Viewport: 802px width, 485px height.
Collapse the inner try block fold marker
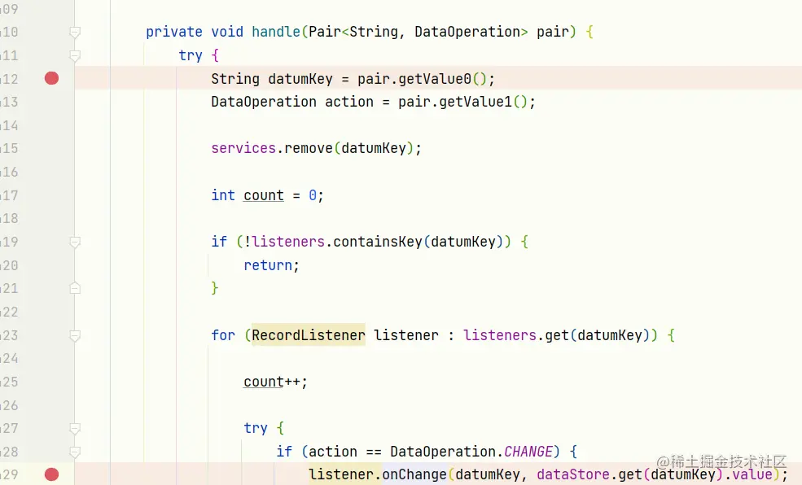pos(75,428)
